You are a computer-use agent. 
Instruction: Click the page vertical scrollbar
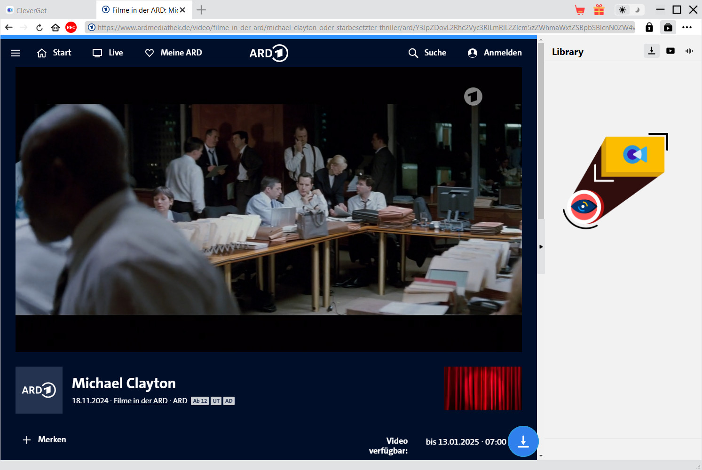pos(541,131)
